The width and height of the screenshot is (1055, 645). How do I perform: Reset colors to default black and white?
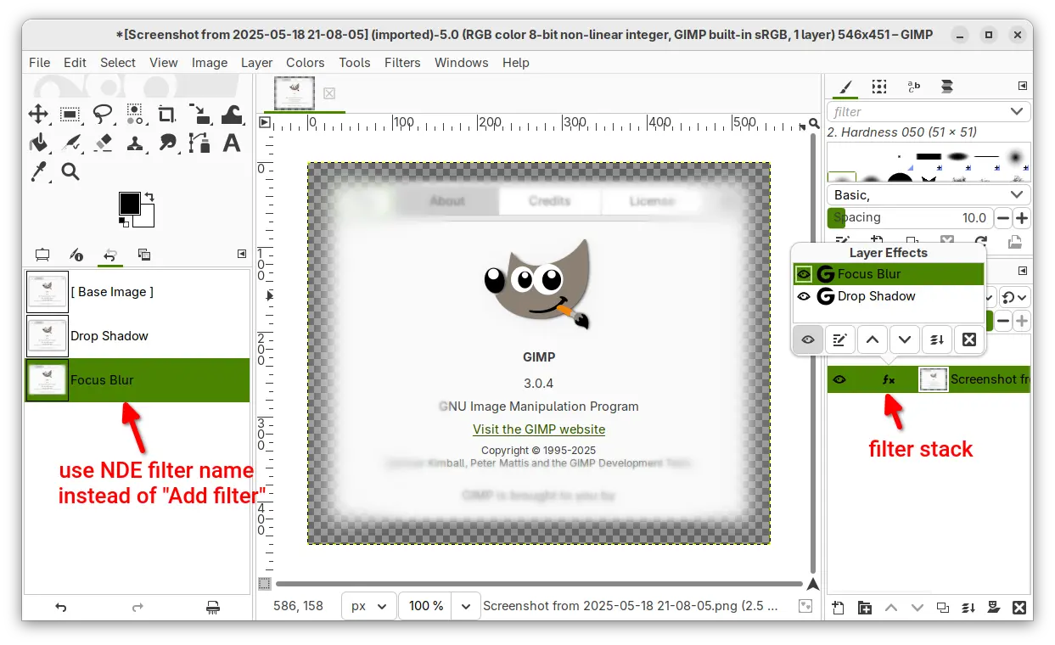tap(123, 222)
